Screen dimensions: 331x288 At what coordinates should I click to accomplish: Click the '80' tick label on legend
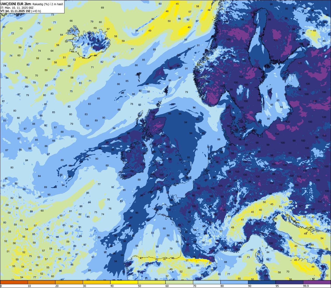tap(222, 286)
